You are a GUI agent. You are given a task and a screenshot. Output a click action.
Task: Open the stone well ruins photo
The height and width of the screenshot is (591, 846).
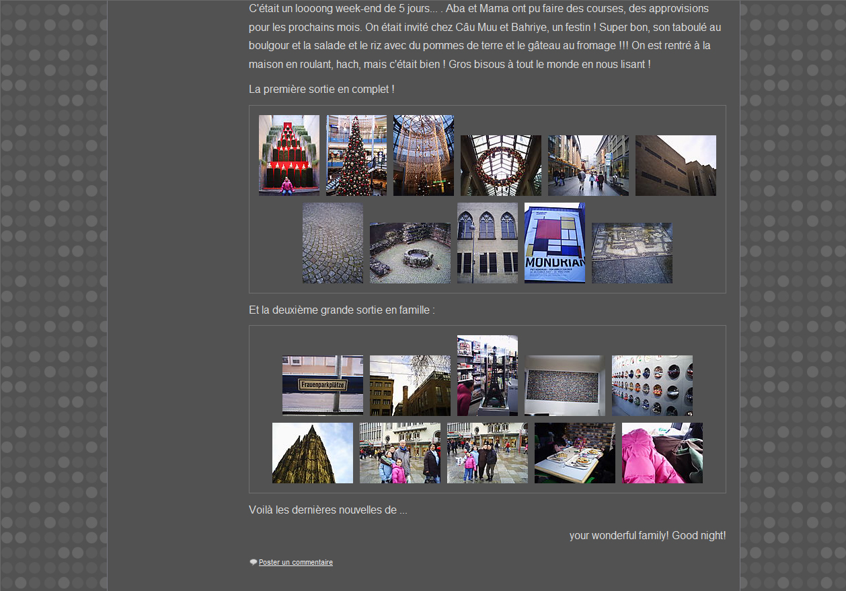[410, 253]
